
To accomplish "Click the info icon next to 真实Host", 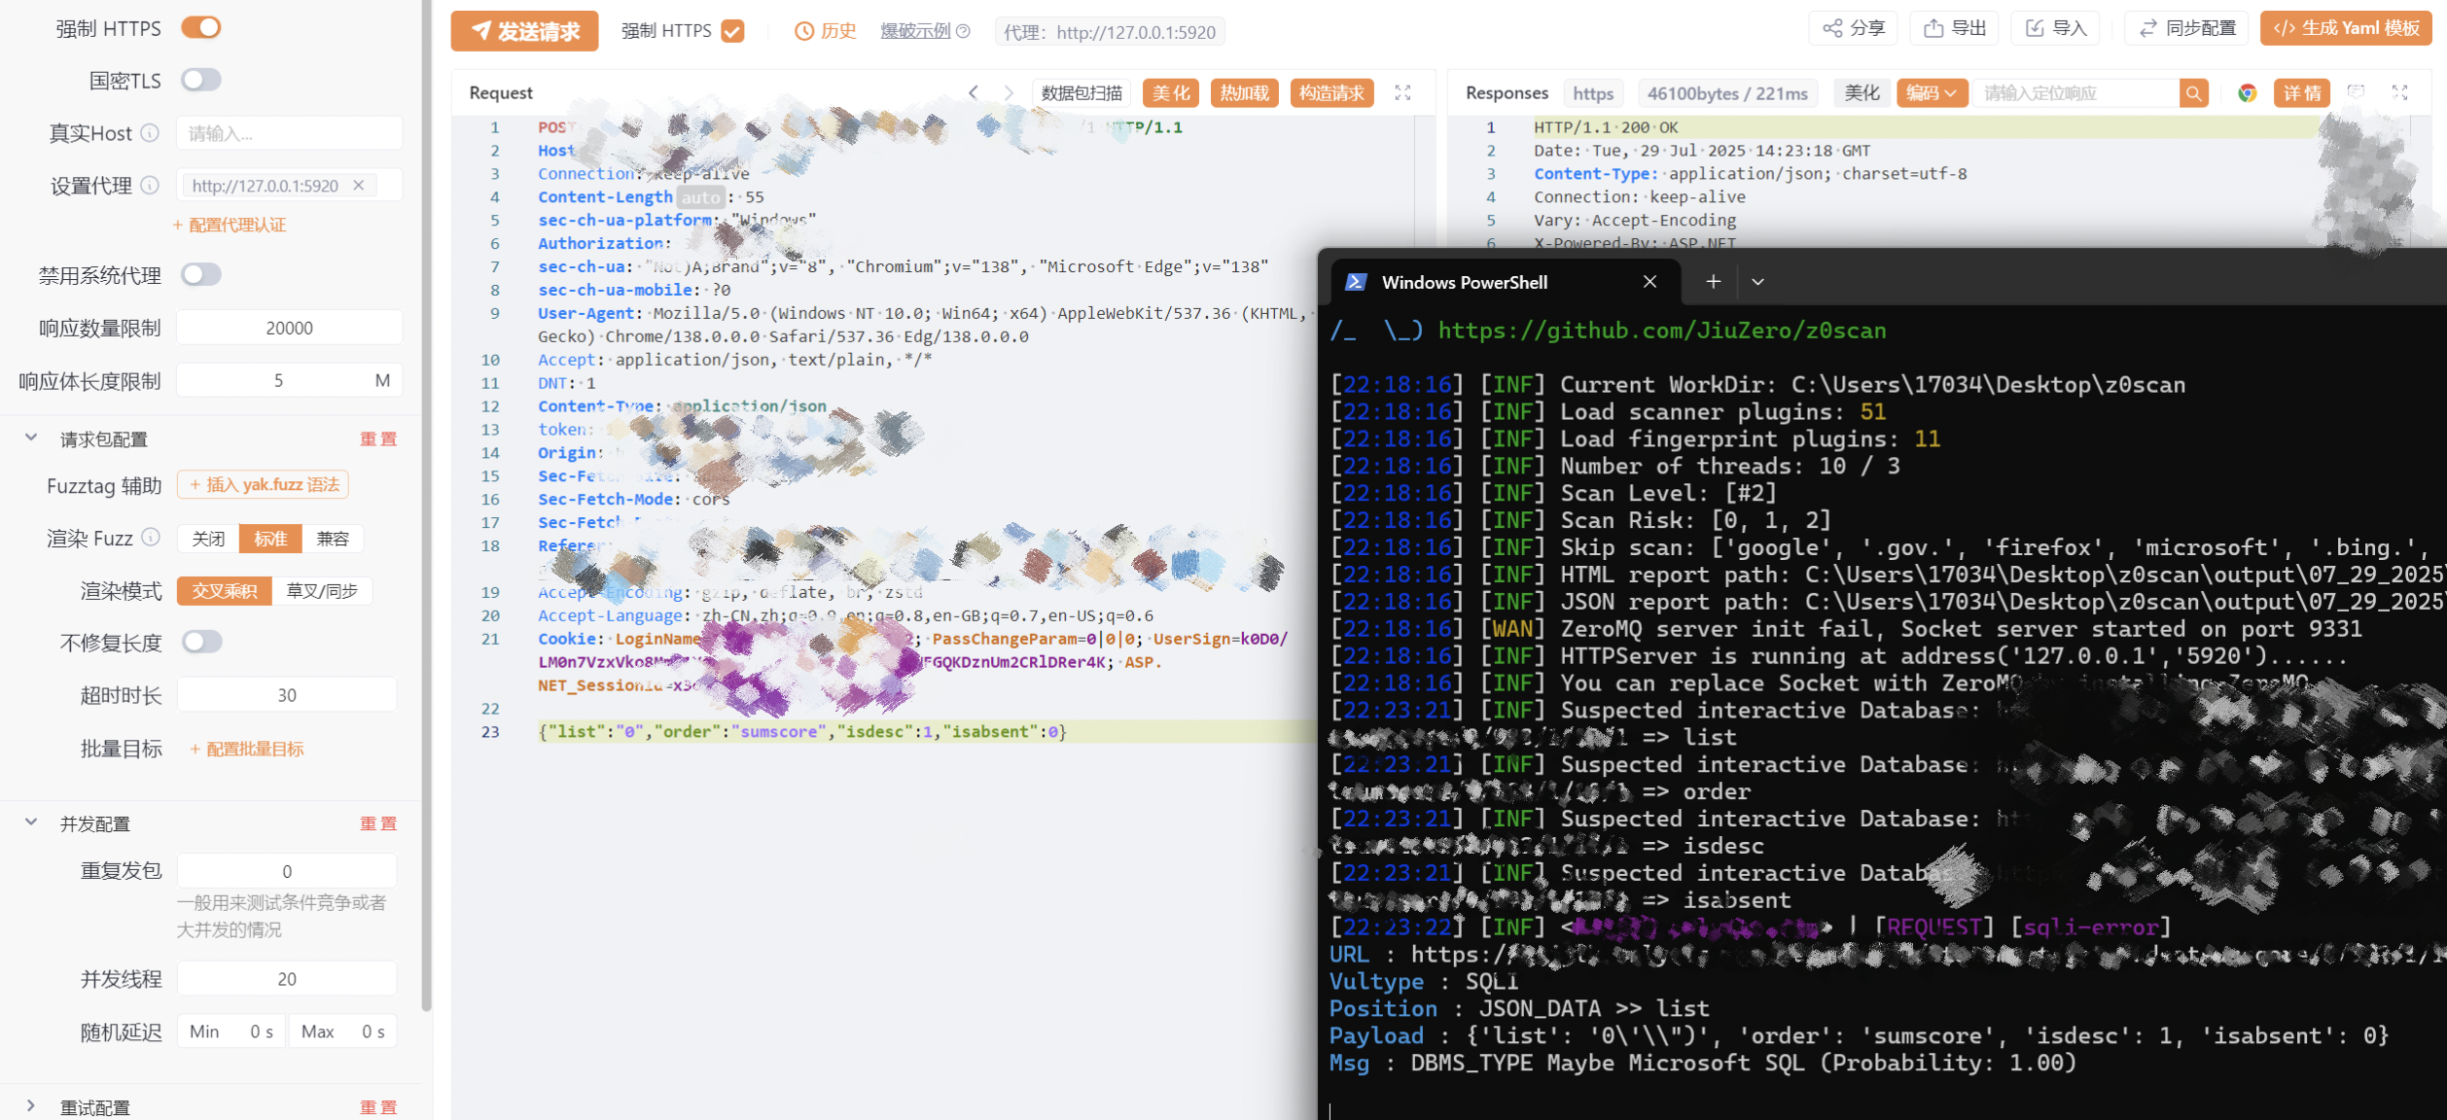I will (x=150, y=133).
